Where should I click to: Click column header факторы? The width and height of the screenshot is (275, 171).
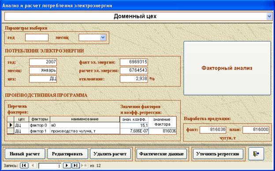40,119
